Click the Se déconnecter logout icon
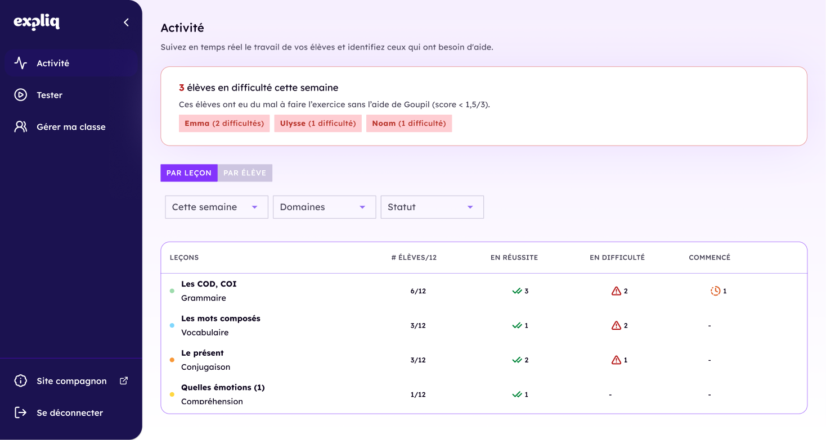Image resolution: width=826 pixels, height=440 pixels. pos(21,412)
